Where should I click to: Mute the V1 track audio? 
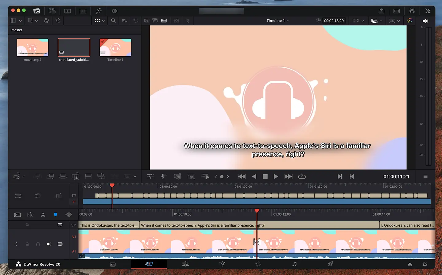(x=49, y=244)
